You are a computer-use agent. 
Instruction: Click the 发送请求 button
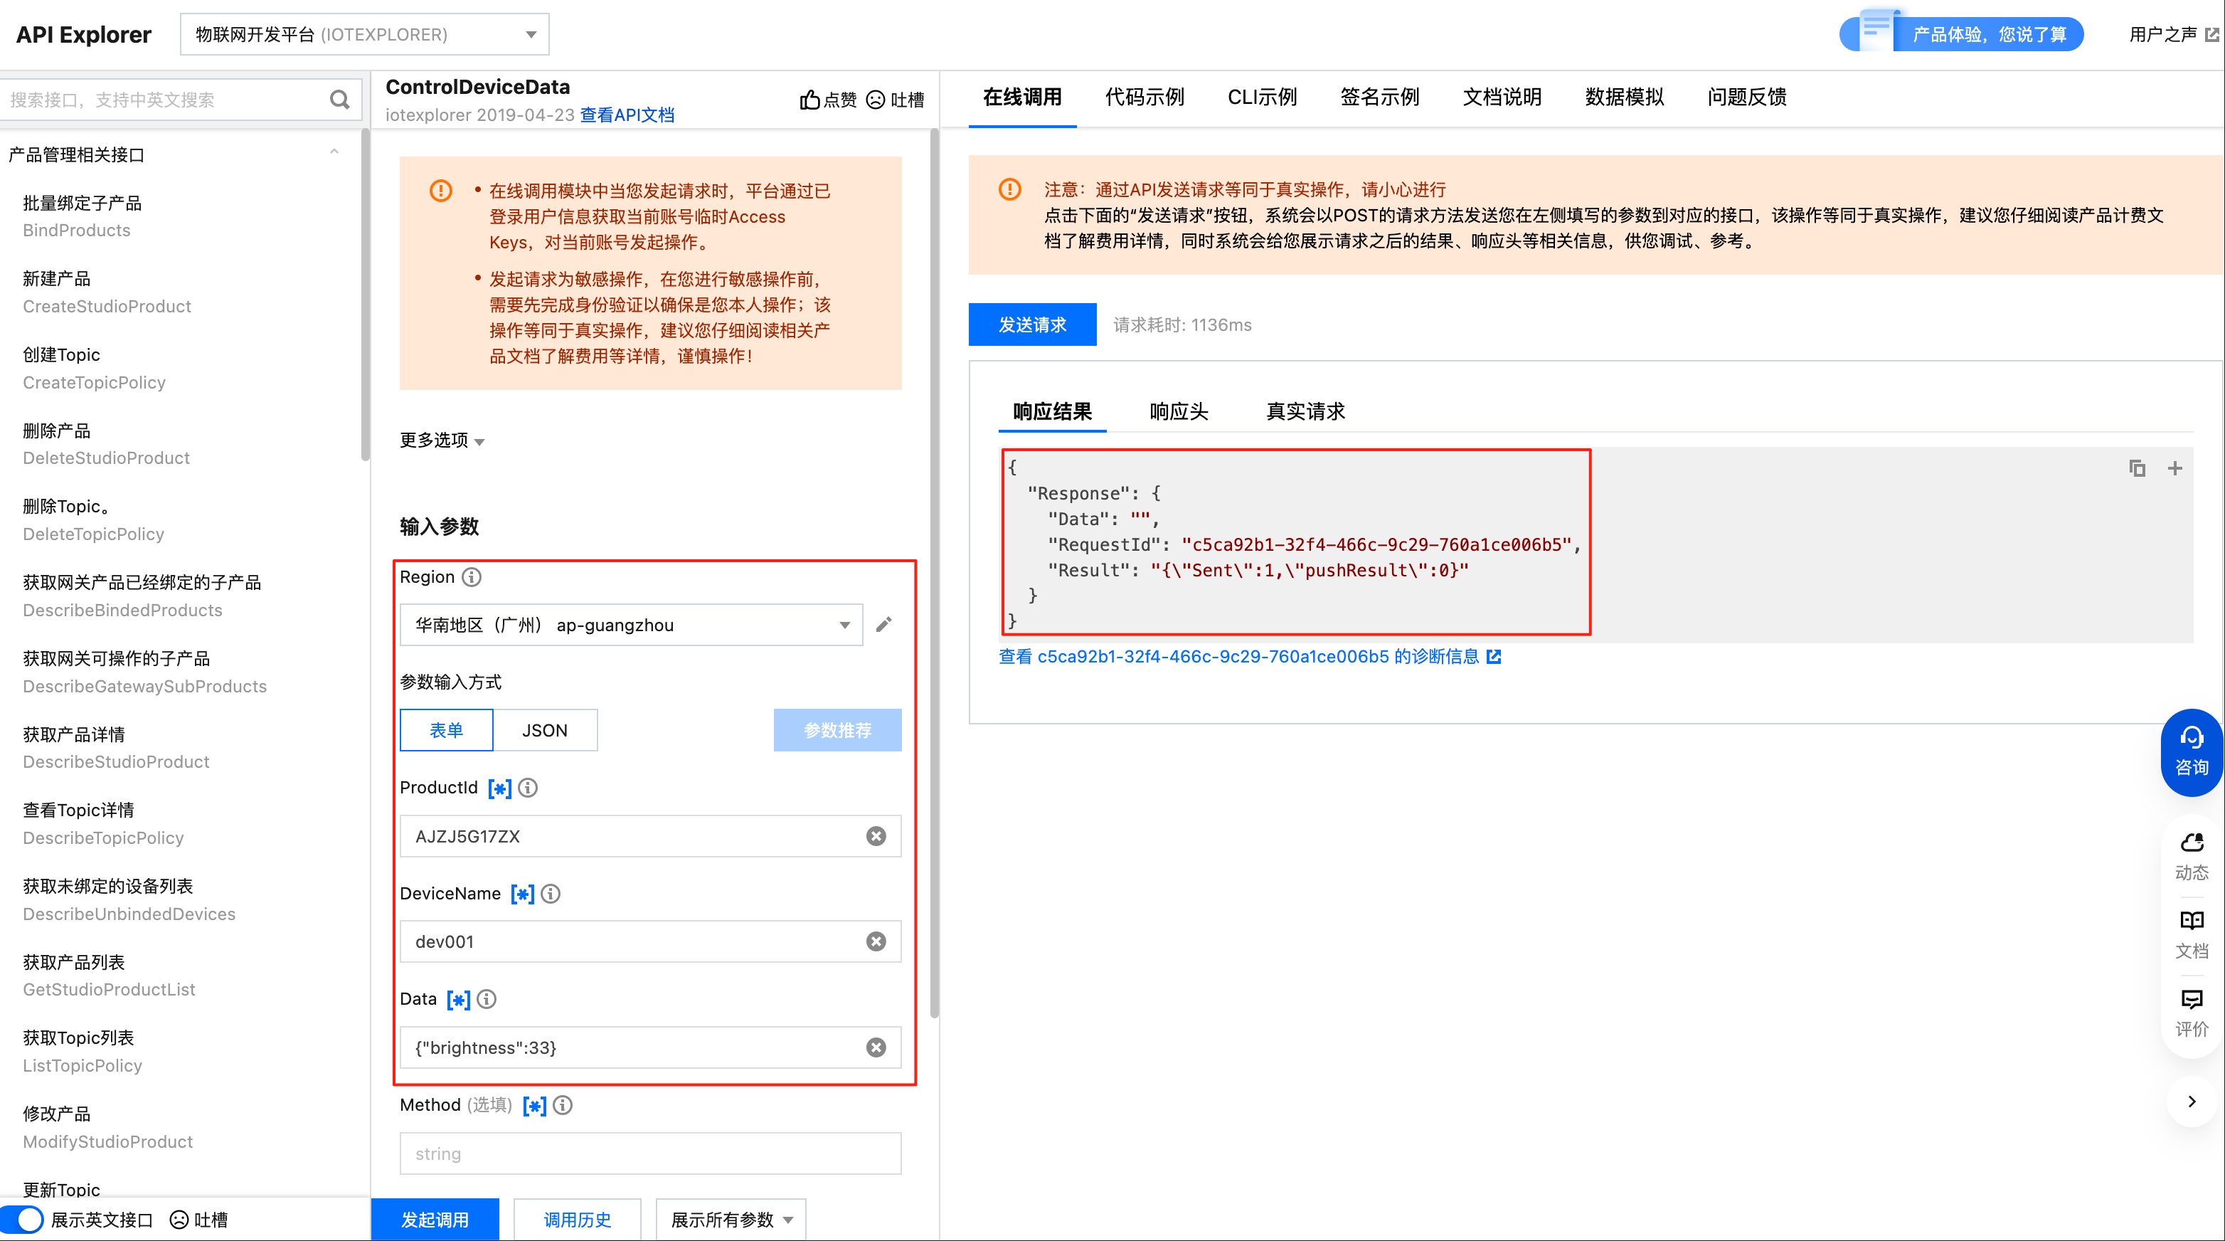point(1032,325)
